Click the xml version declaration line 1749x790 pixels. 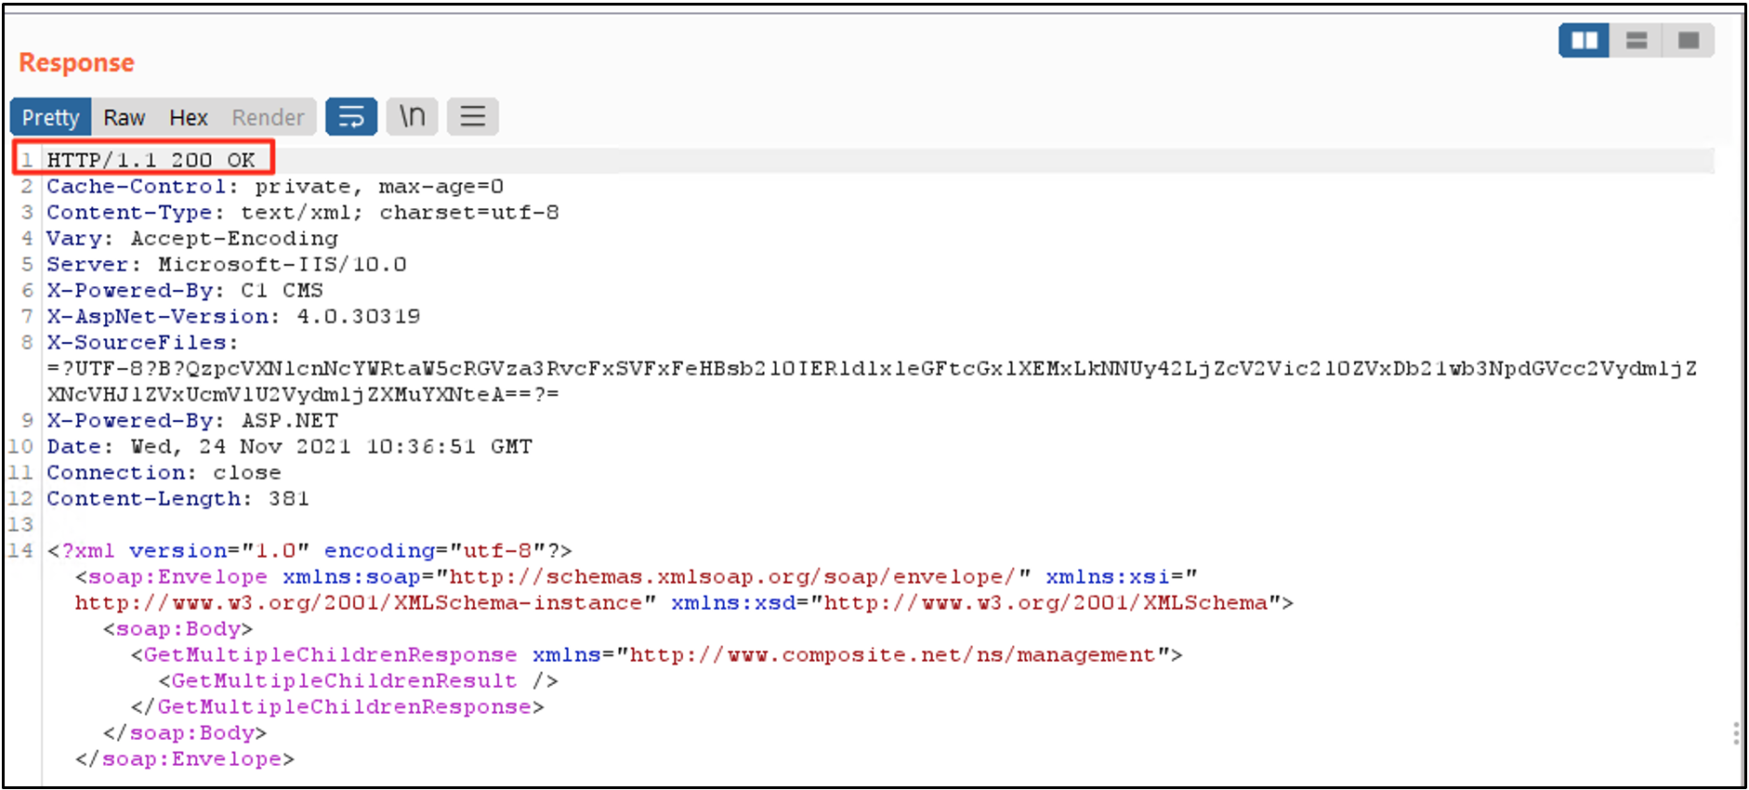coord(309,550)
